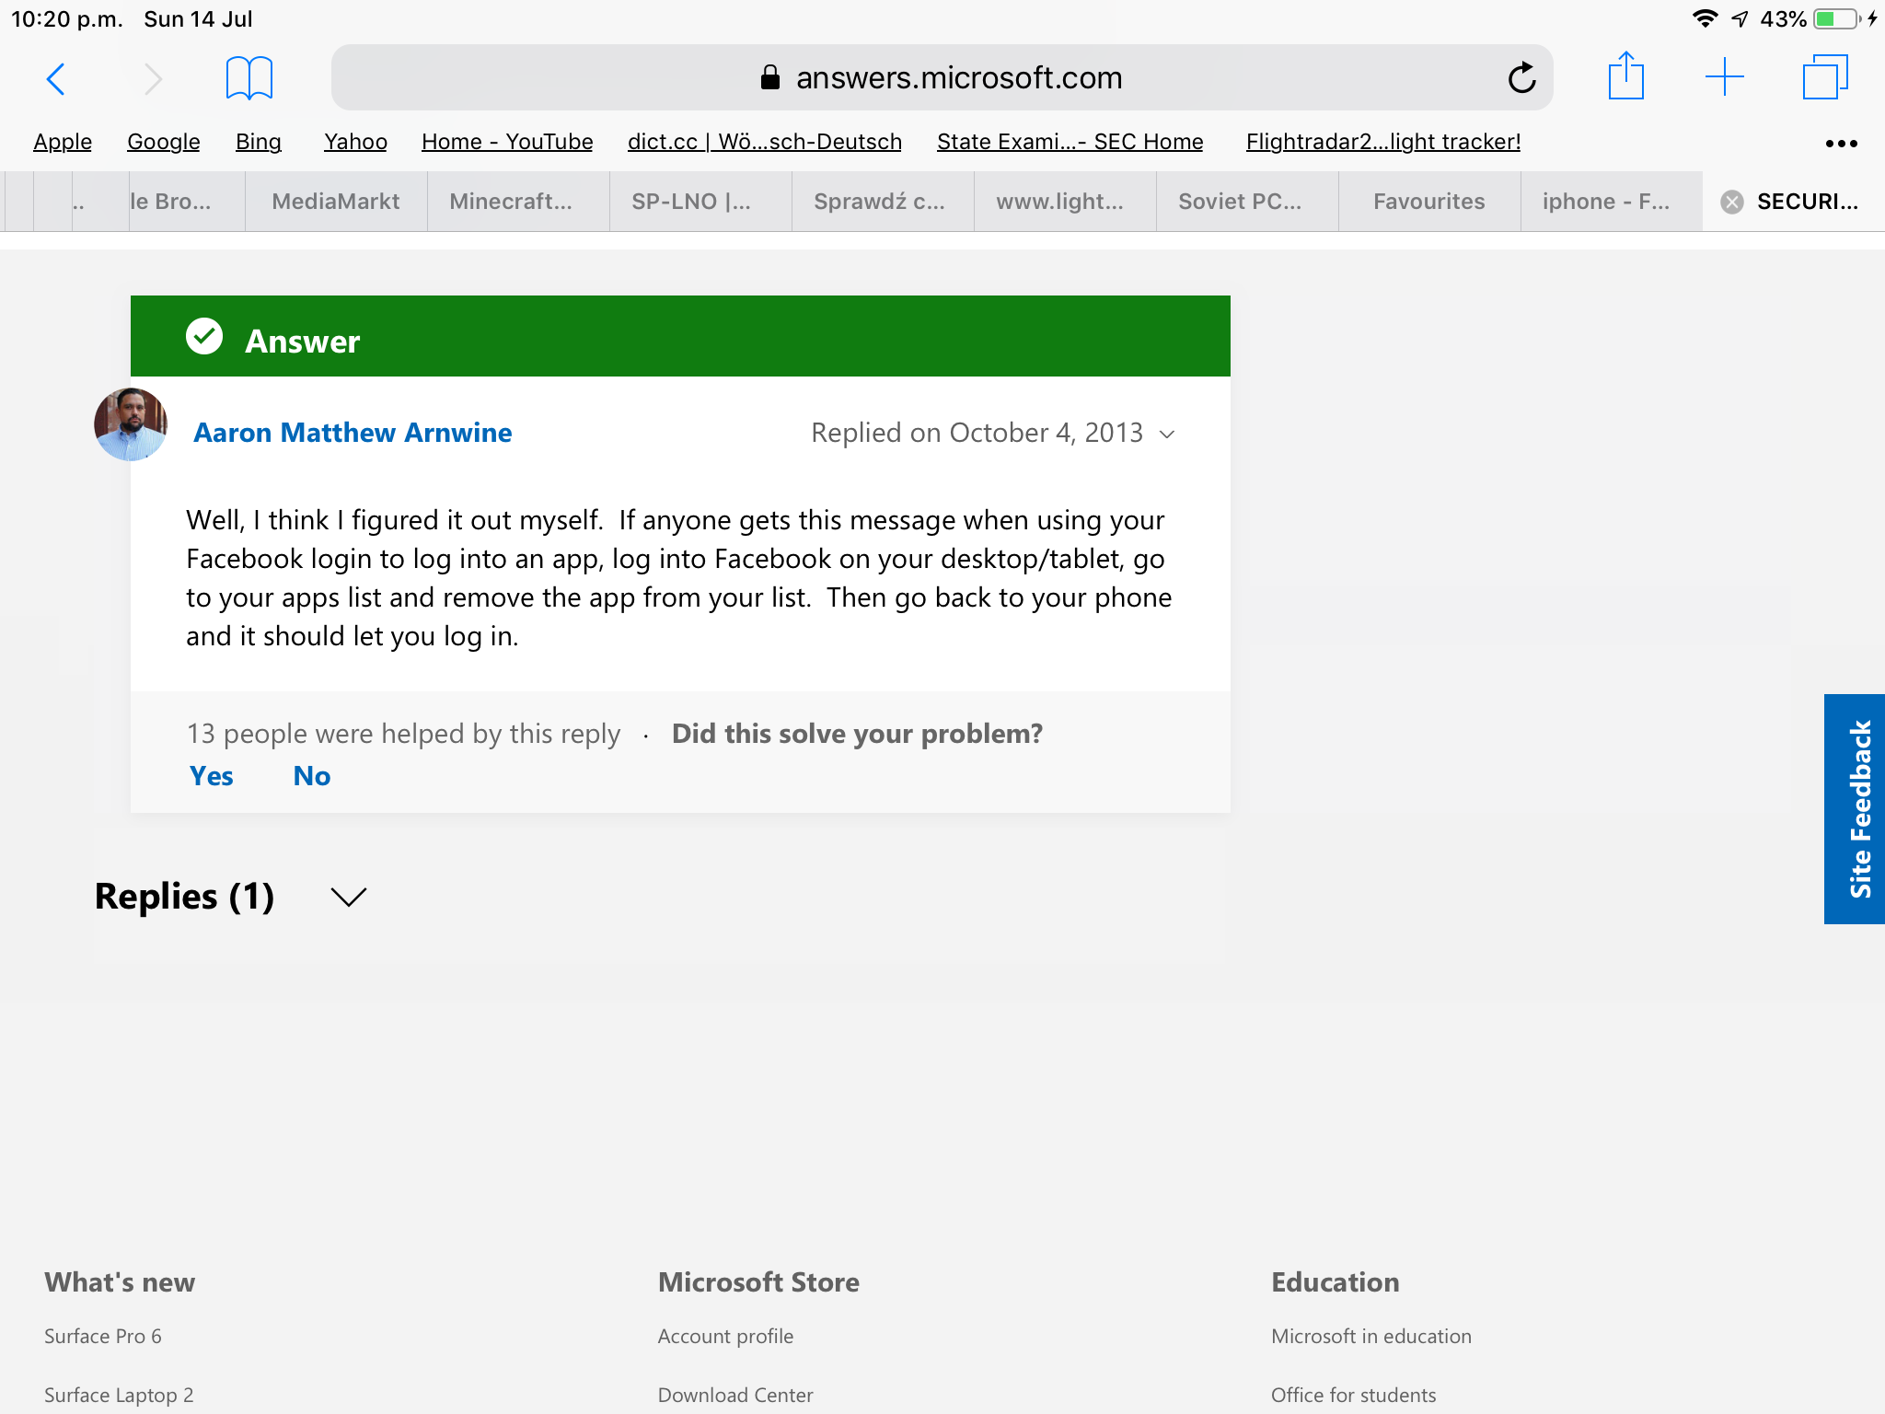
Task: Open favourites bar overflow three dots
Action: point(1841,144)
